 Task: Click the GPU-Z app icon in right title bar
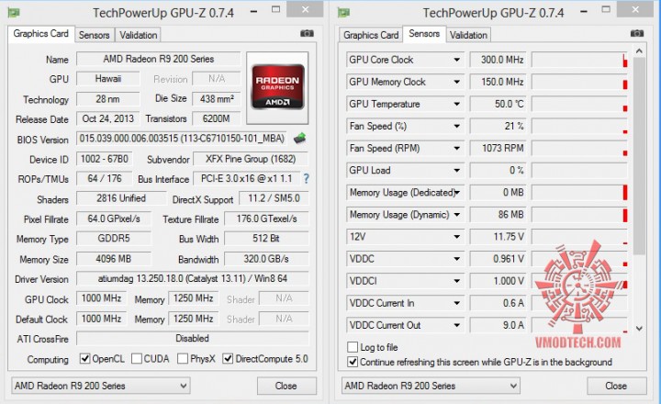343,13
